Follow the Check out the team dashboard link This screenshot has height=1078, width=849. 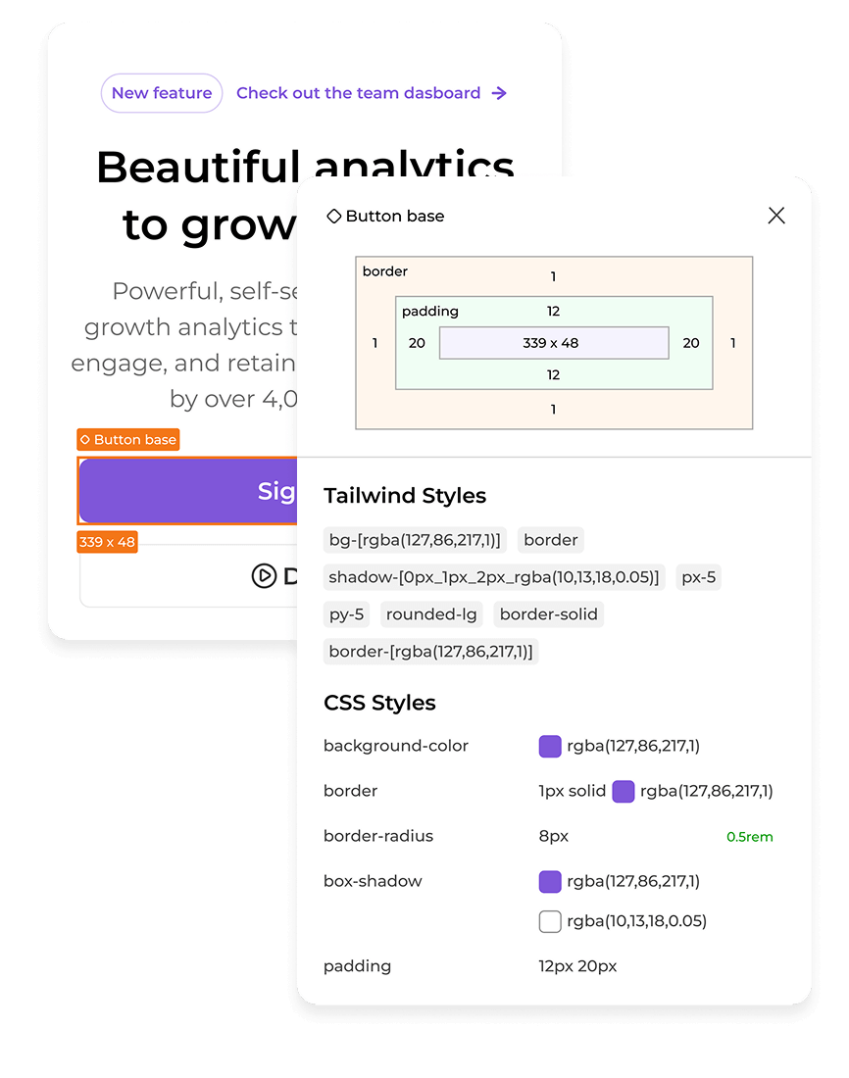358,93
